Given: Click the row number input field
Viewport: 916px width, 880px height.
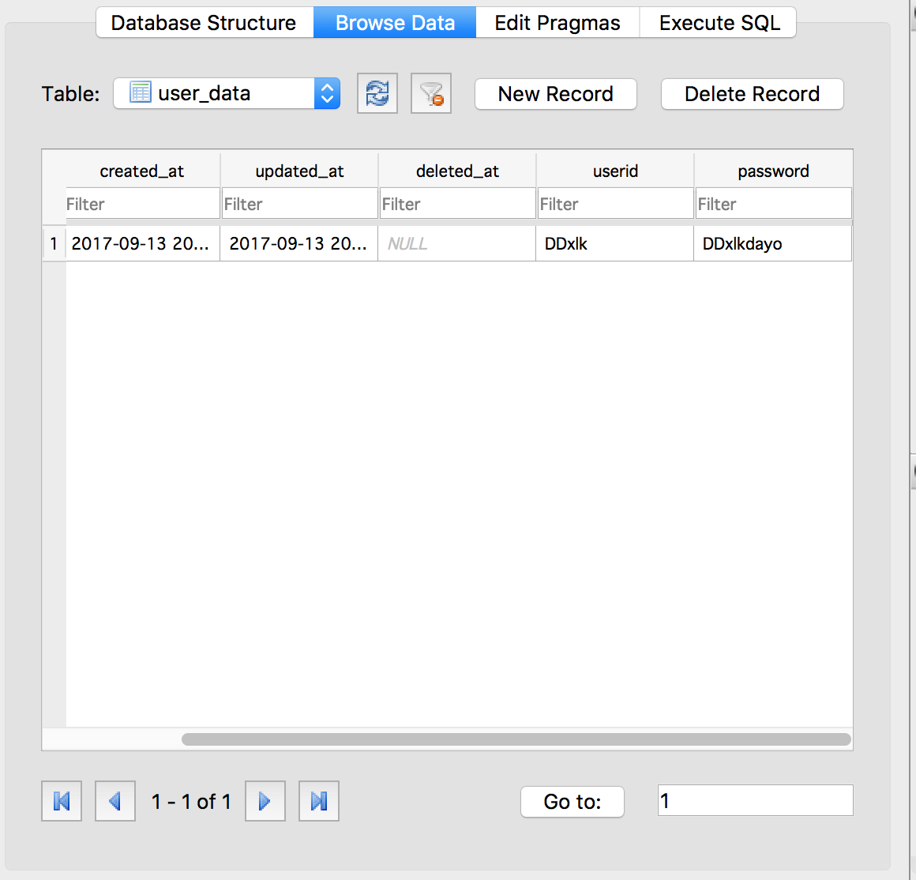Looking at the screenshot, I should coord(755,800).
